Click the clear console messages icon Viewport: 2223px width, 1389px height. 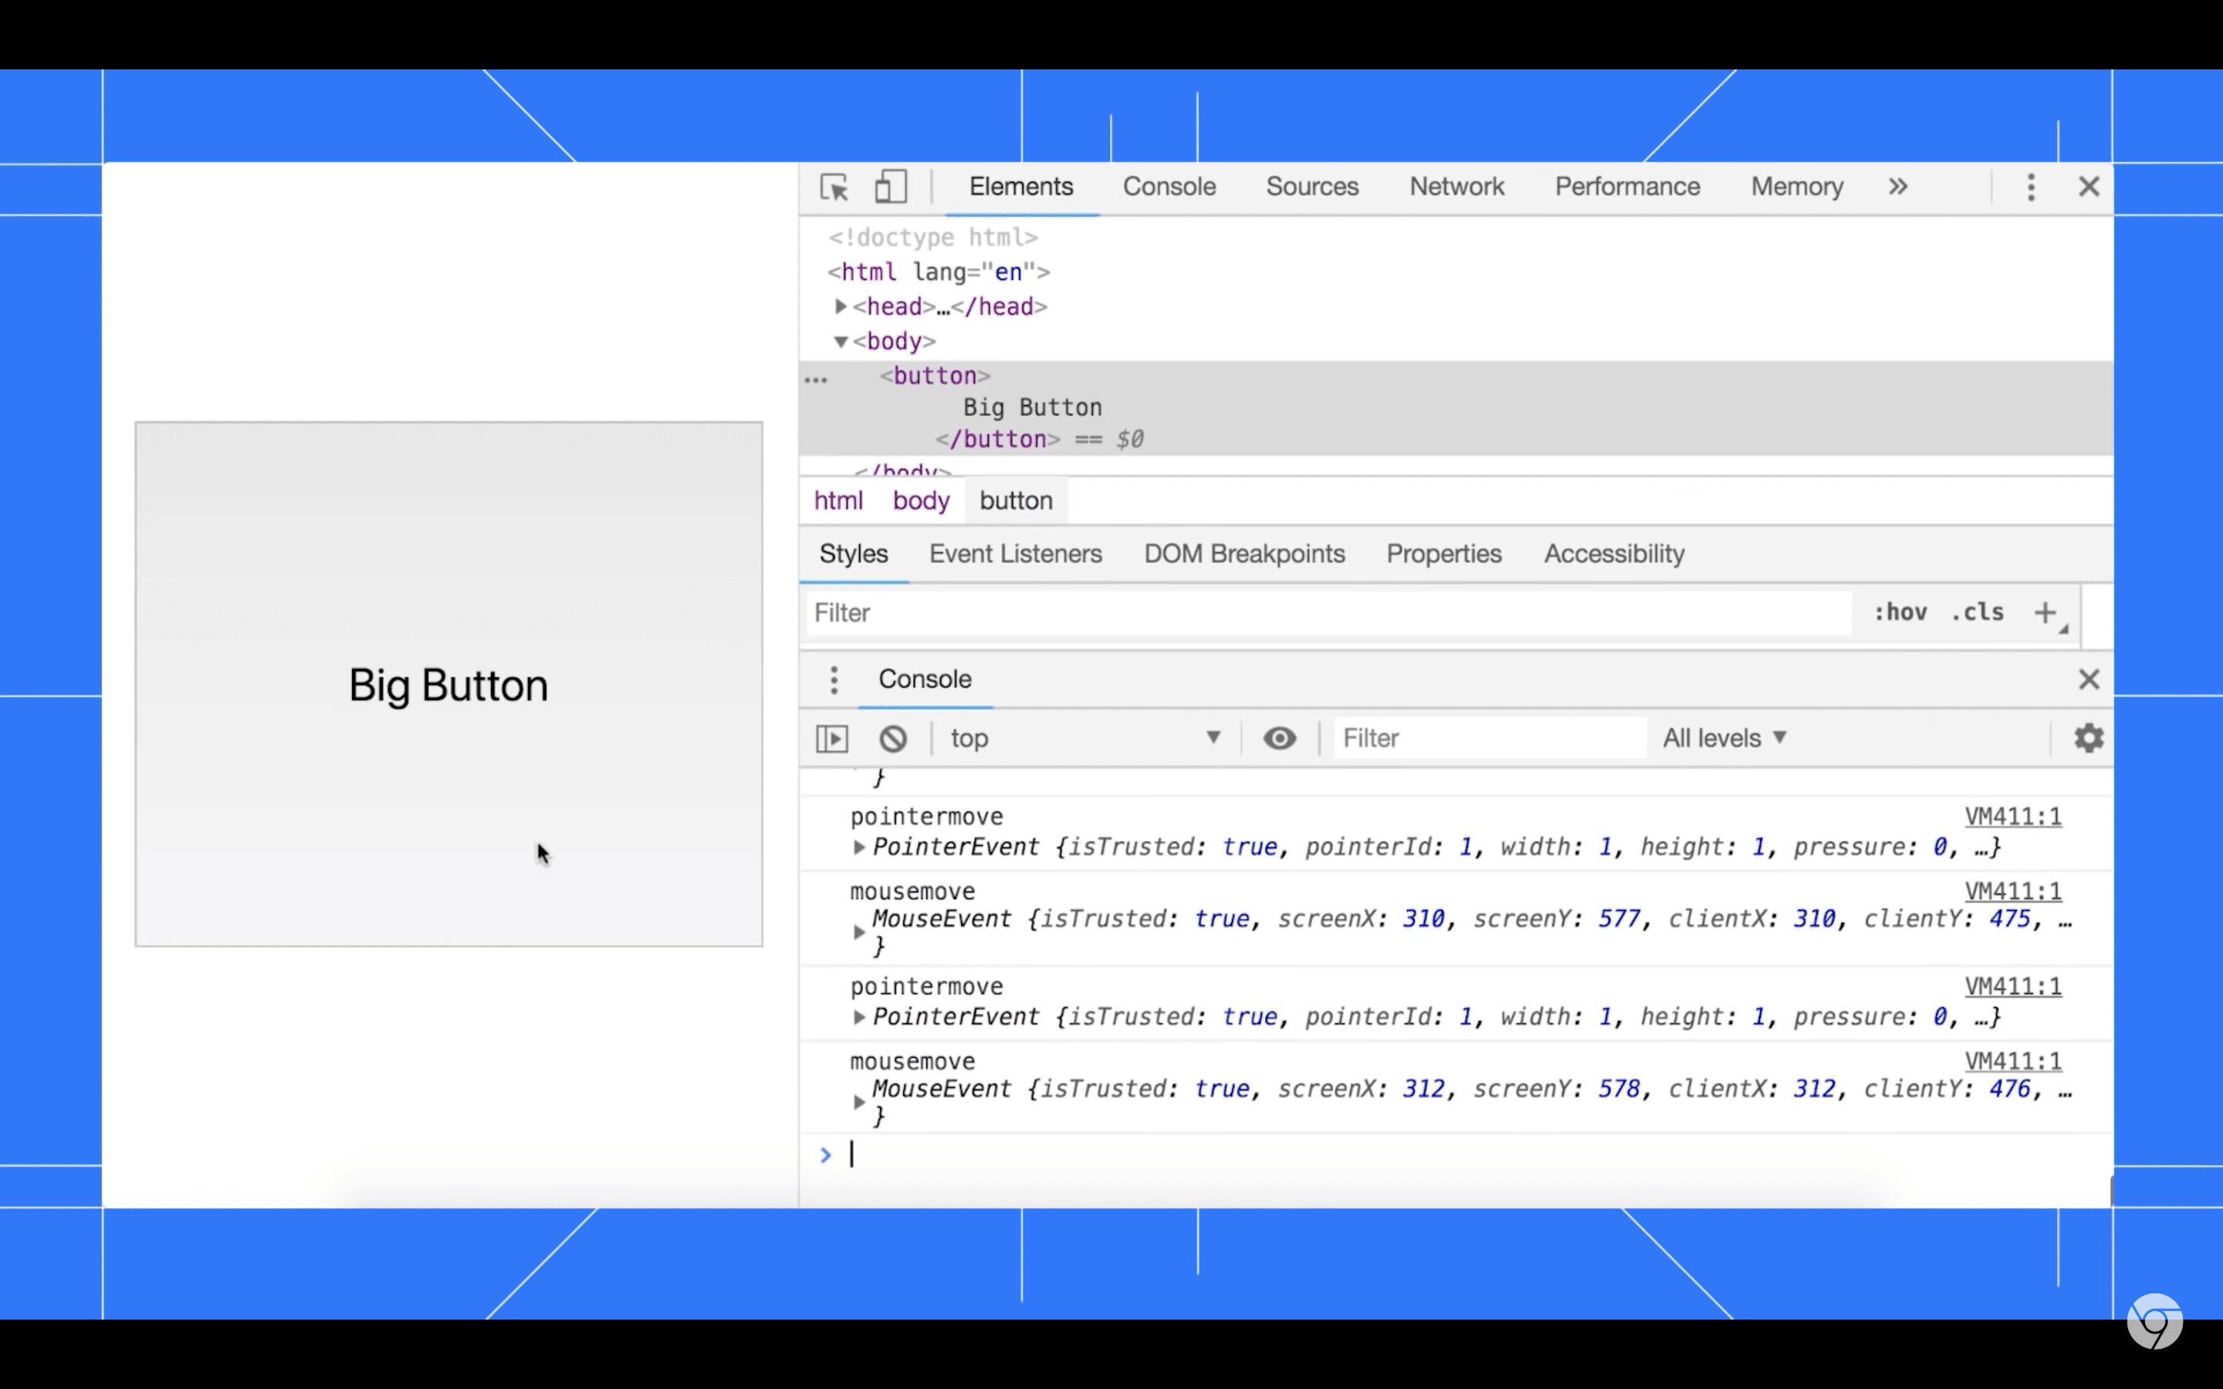[892, 738]
